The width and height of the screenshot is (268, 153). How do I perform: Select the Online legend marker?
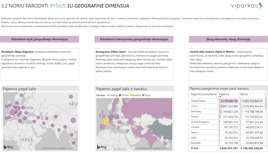click(x=120, y=95)
